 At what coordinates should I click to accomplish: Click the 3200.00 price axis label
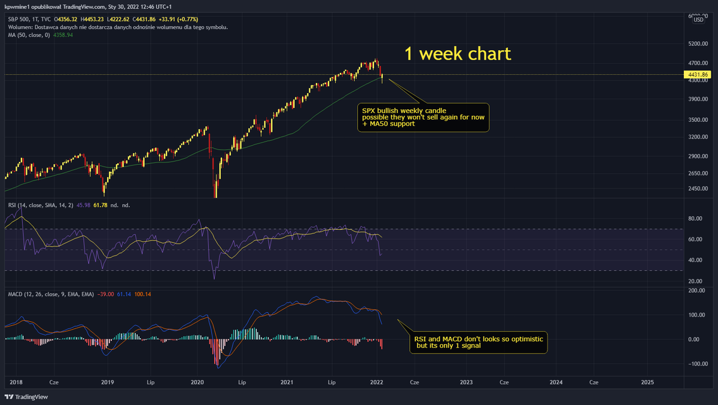coord(697,137)
